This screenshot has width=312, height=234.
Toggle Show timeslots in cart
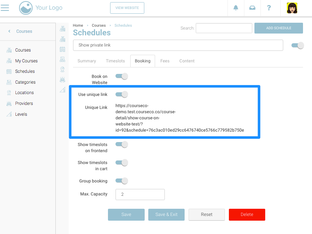122,163
